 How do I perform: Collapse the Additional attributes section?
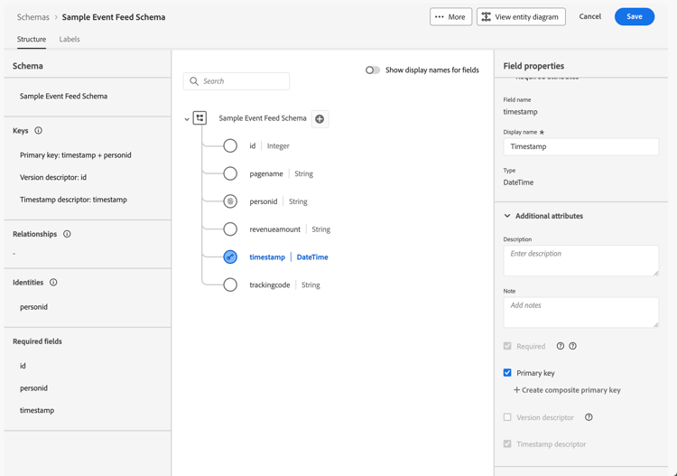pyautogui.click(x=507, y=216)
